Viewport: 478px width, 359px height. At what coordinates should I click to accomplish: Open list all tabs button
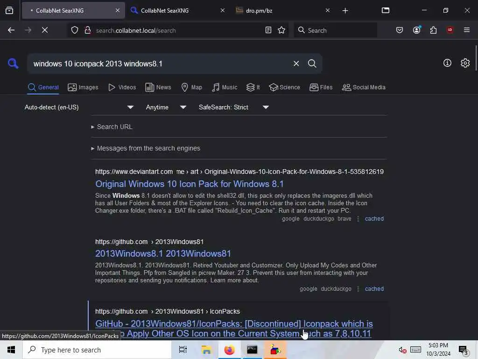(x=385, y=10)
